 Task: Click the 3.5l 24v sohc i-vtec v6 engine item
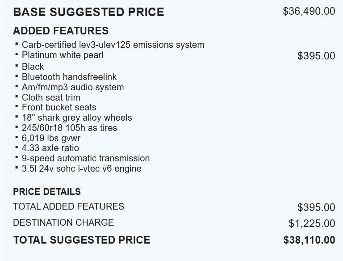pyautogui.click(x=82, y=168)
